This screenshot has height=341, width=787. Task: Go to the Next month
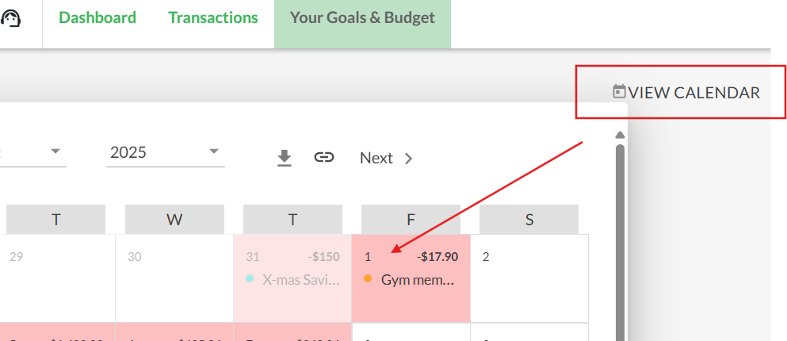point(386,158)
